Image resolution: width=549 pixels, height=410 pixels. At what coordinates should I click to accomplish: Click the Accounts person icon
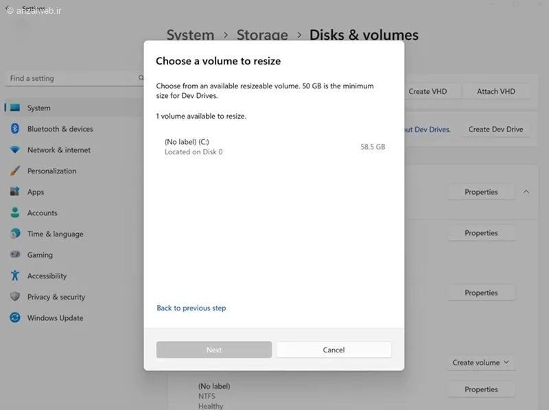click(14, 213)
